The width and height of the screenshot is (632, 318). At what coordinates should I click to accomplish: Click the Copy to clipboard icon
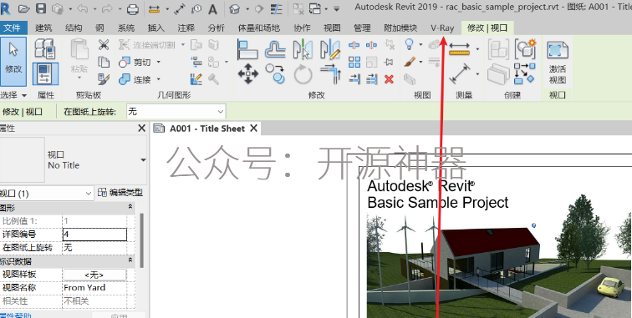pos(104,62)
